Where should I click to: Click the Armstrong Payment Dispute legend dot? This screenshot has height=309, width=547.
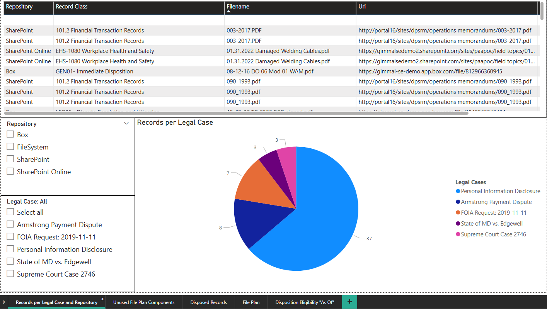[458, 202]
